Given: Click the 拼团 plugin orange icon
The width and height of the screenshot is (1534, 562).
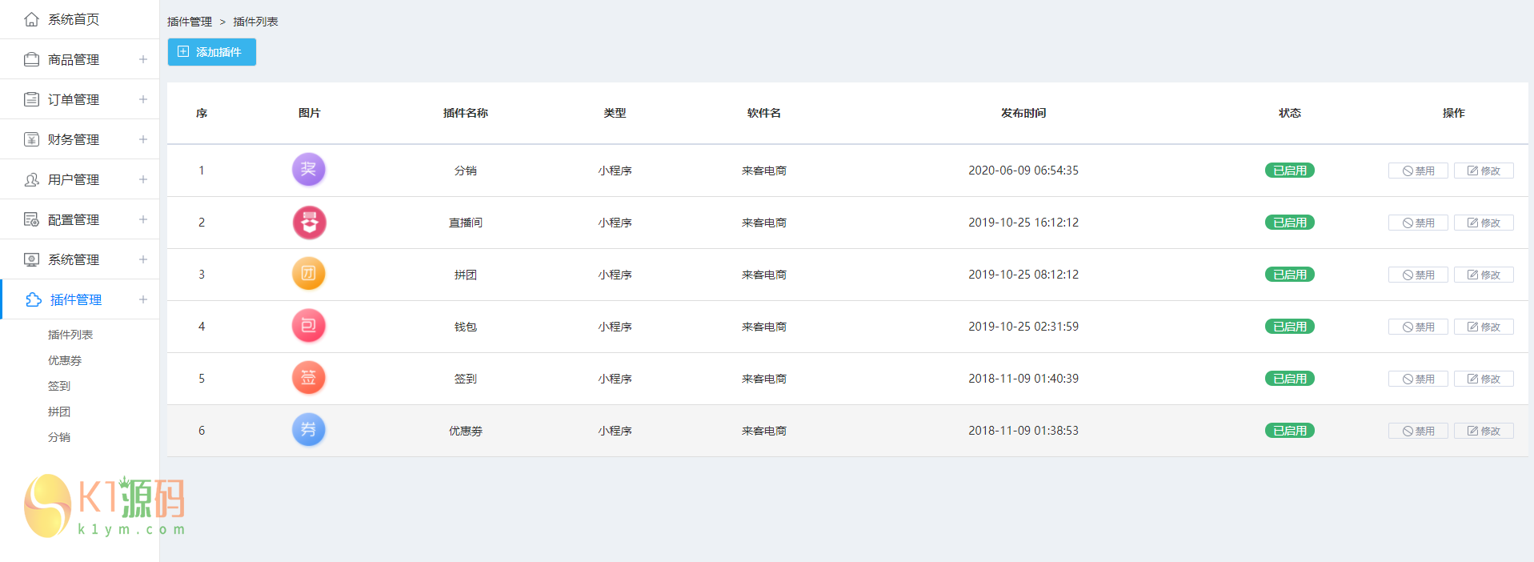Looking at the screenshot, I should 309,274.
